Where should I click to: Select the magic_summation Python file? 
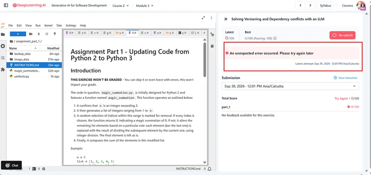34,71
